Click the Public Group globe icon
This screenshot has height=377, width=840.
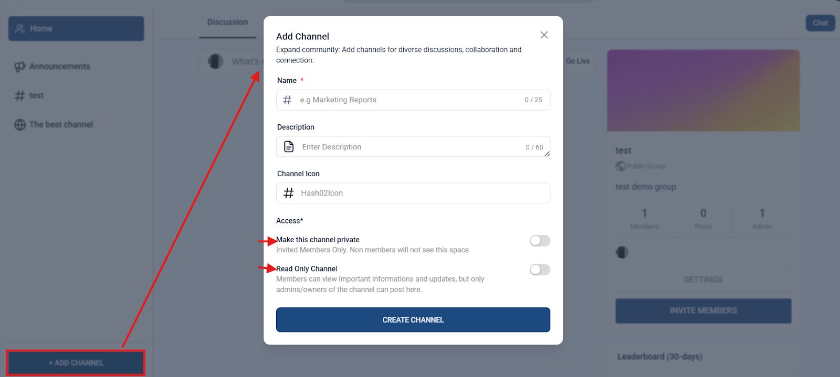point(621,166)
